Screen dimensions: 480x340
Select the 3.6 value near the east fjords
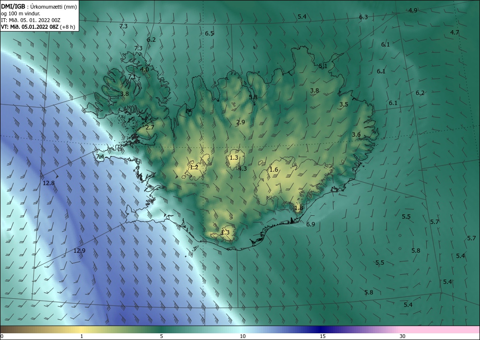click(356, 135)
